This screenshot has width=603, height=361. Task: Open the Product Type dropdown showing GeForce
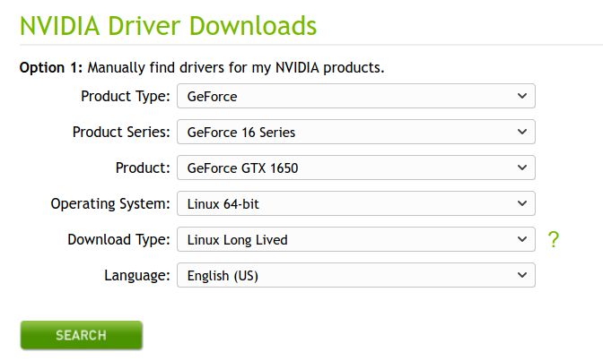[x=355, y=96]
